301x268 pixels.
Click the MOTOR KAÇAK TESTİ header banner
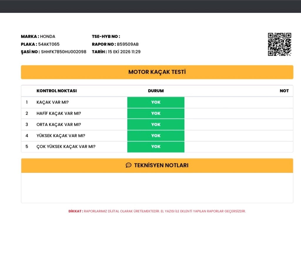(157, 72)
